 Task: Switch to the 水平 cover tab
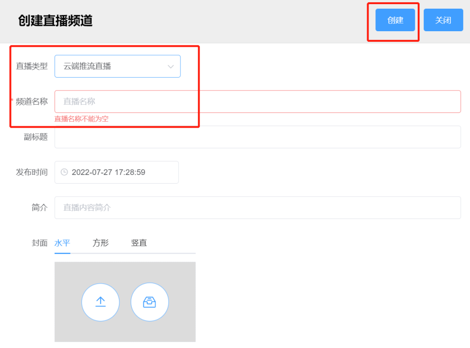(62, 243)
